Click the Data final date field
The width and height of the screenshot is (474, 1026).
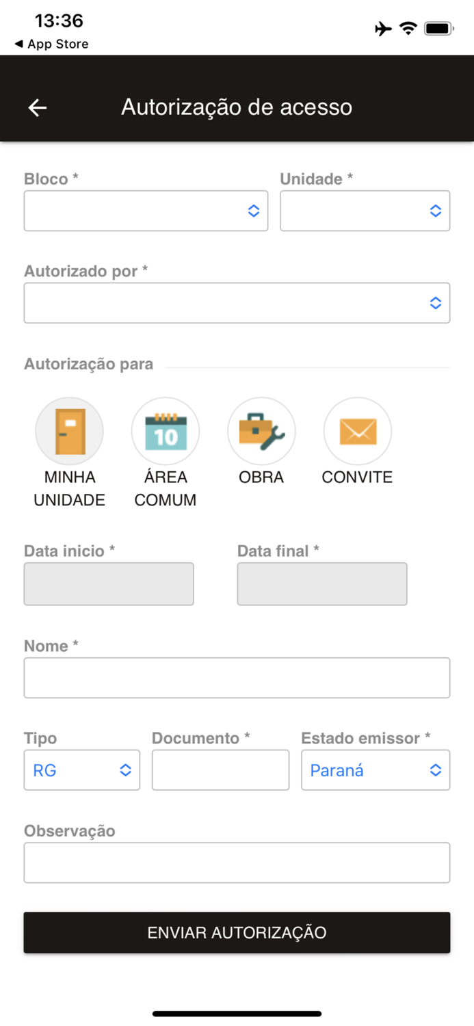[321, 583]
